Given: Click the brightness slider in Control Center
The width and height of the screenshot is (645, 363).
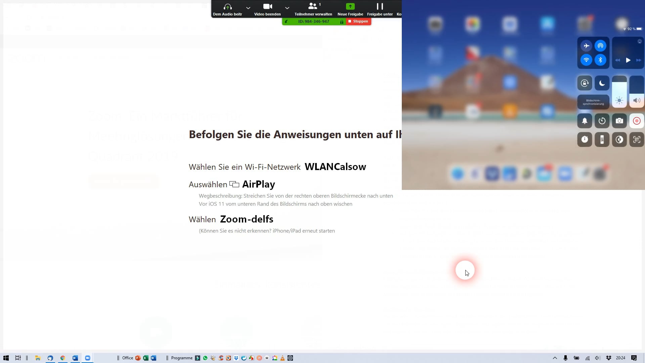Looking at the screenshot, I should pos(619,92).
